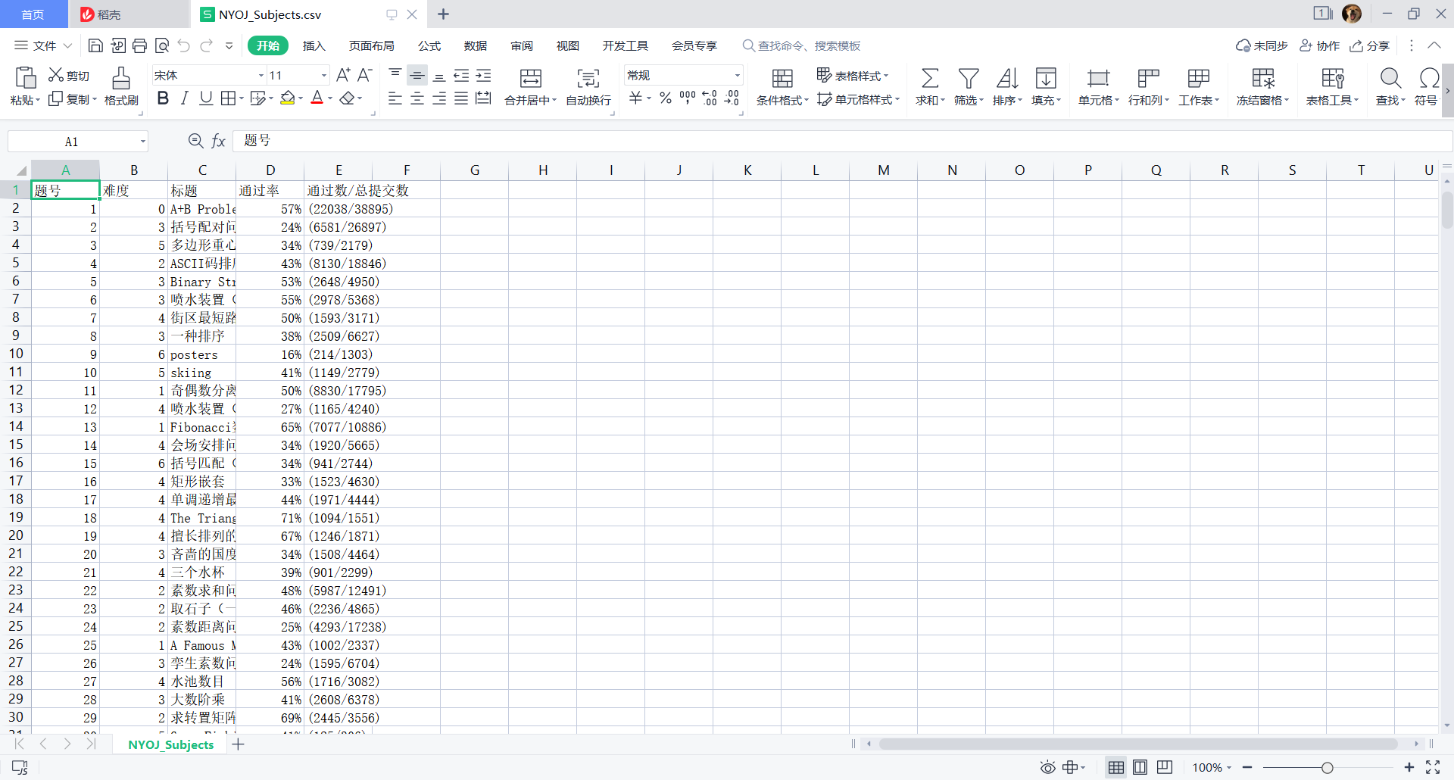Click the AutoSum (求和) sigma icon

(x=930, y=78)
